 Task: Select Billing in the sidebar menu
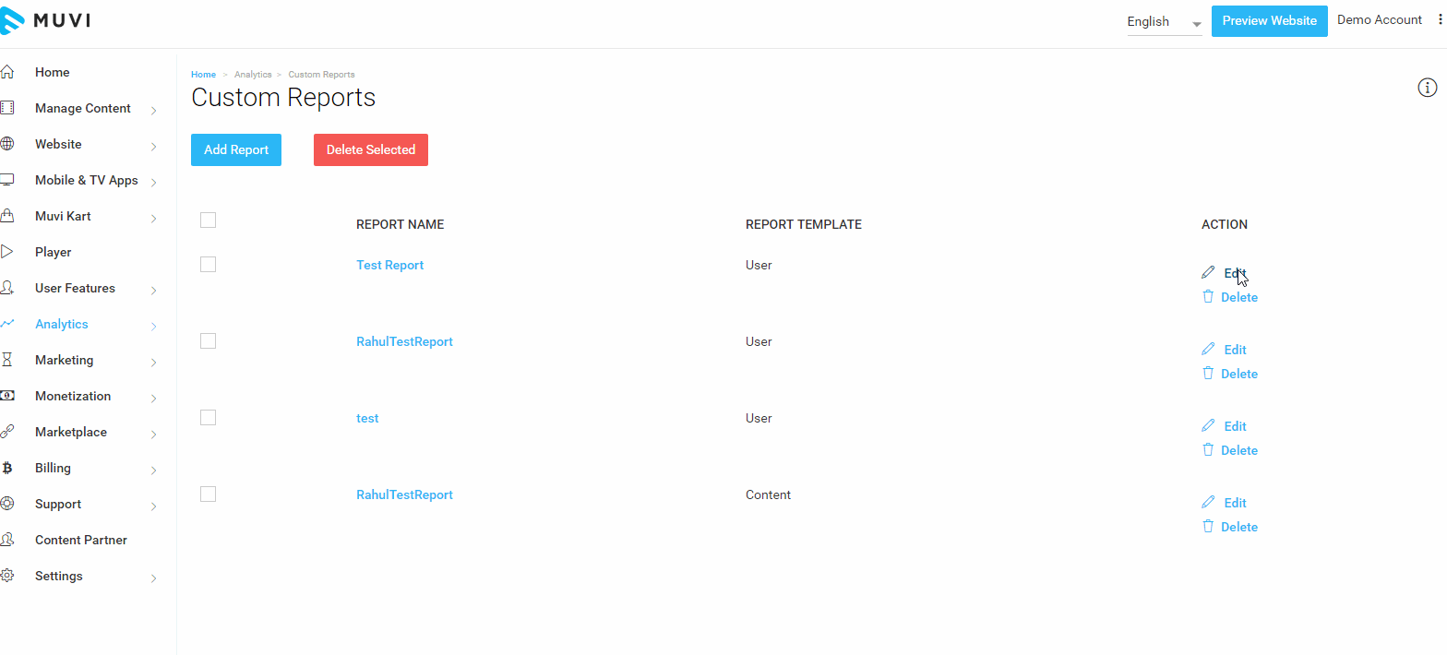[x=53, y=468]
